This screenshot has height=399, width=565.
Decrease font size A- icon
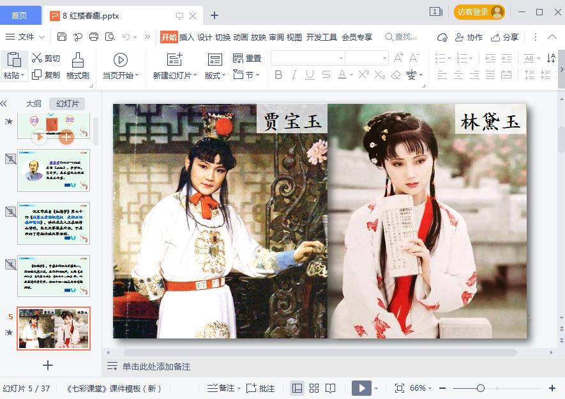tap(414, 58)
